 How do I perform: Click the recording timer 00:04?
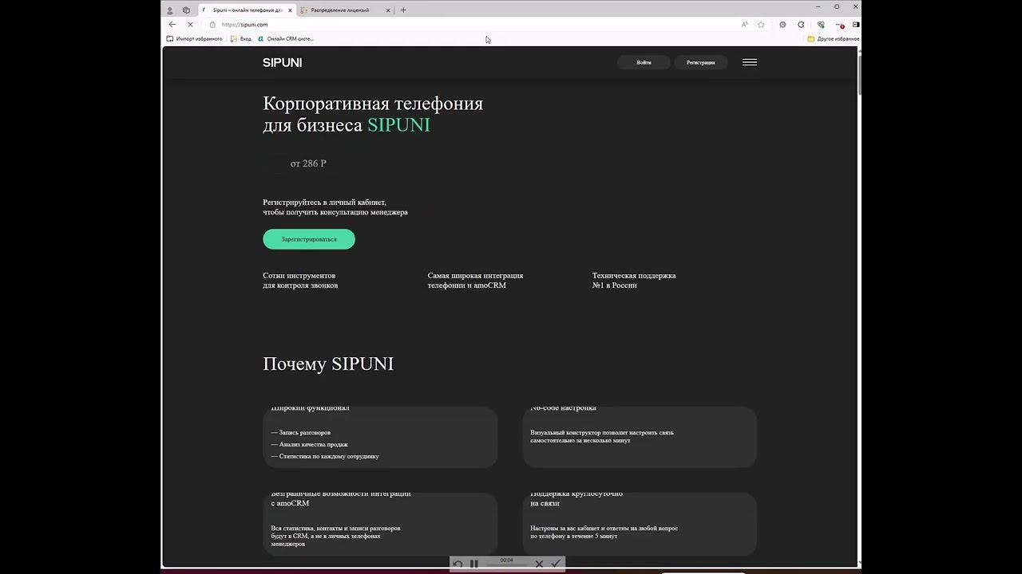click(506, 560)
